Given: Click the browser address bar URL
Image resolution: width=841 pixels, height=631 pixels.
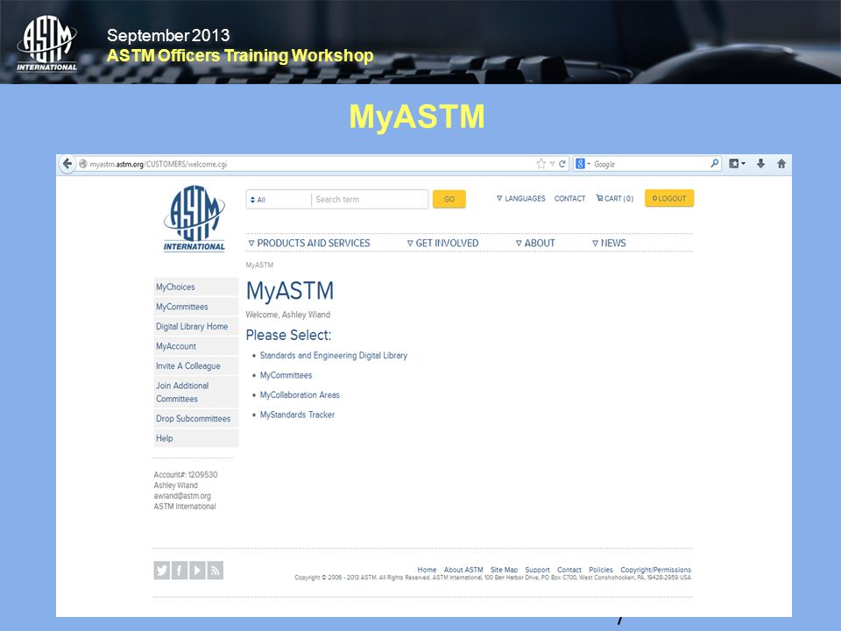Looking at the screenshot, I should click(159, 164).
